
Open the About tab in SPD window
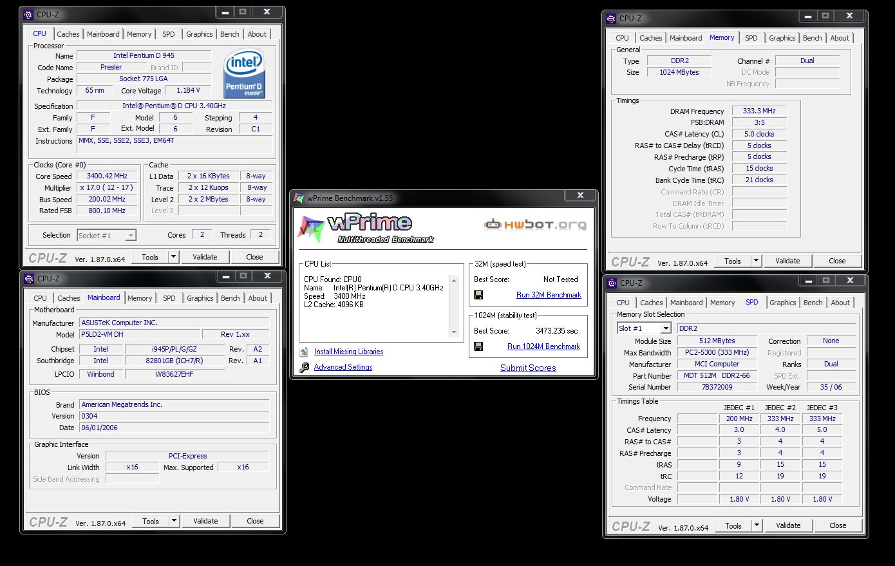click(840, 303)
